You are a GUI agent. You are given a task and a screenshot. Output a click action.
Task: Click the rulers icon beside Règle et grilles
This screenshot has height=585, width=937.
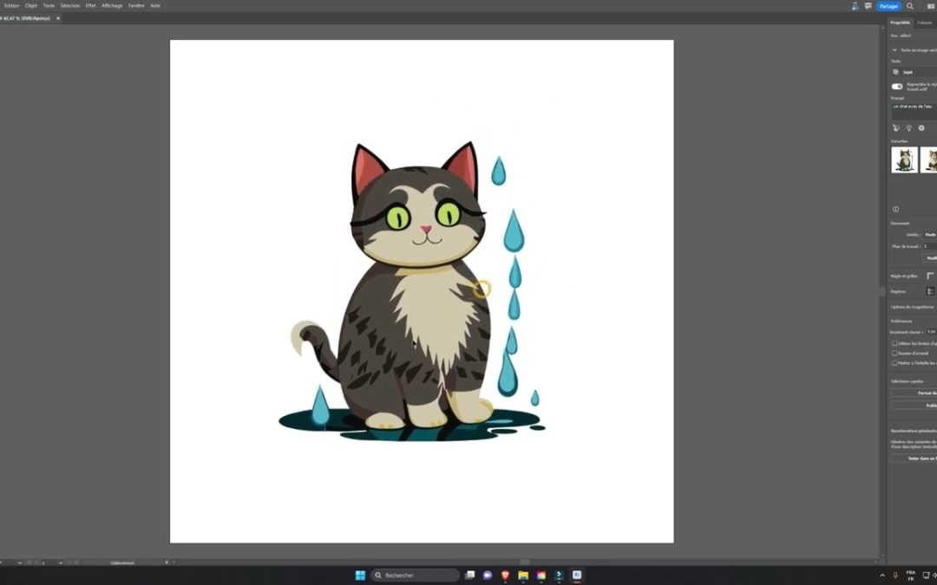[930, 276]
